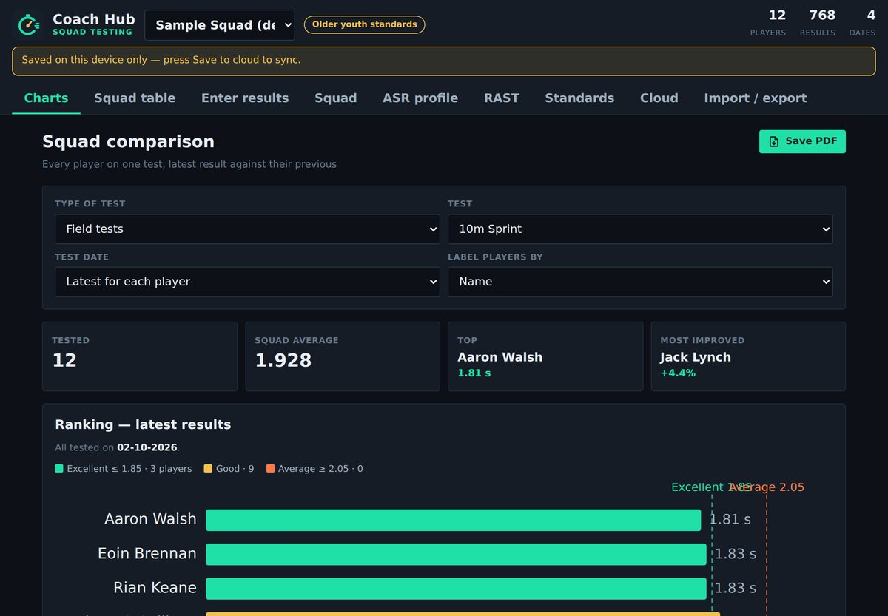This screenshot has width=888, height=616.
Task: Click the 'Saved on this device only' banner
Action: click(444, 61)
